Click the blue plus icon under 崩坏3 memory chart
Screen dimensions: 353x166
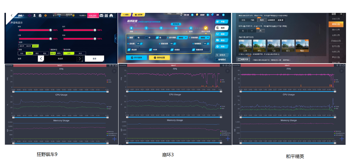click(x=228, y=139)
